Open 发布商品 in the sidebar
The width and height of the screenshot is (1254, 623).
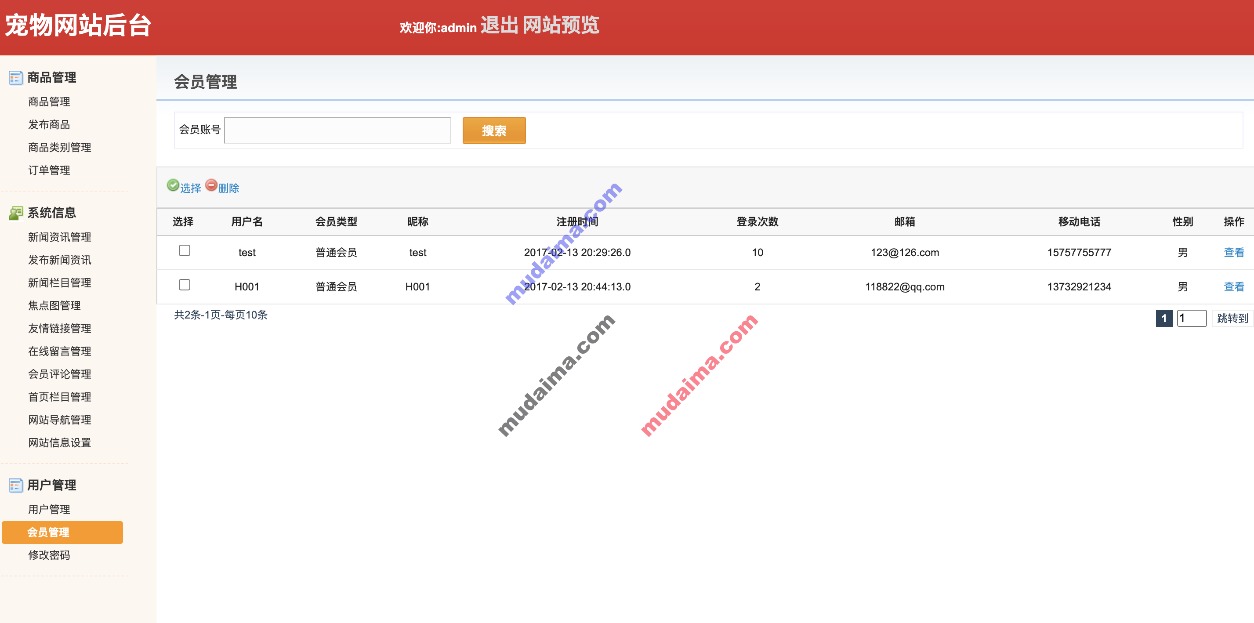point(49,125)
